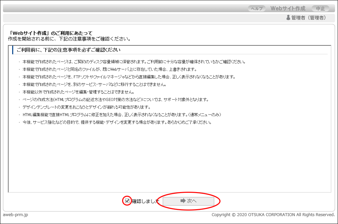Click the administrator user silhouette icon
338x224 pixels.
pyautogui.click(x=288, y=18)
